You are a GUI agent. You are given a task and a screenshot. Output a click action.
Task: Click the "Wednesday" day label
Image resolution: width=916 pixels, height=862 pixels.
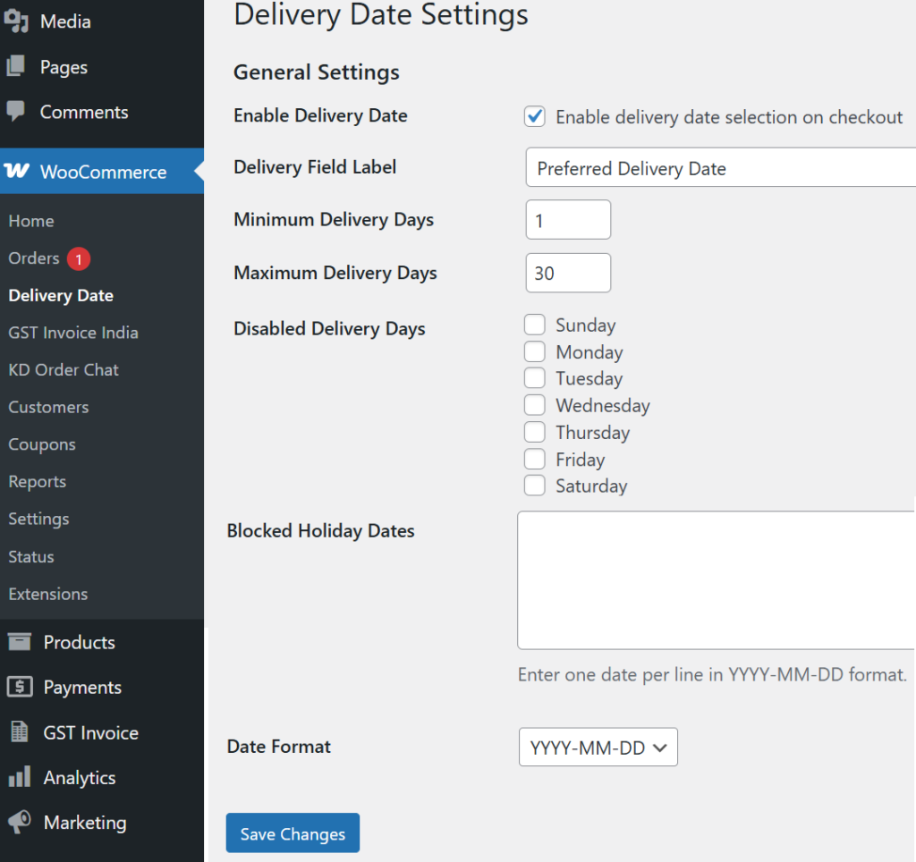[x=603, y=405]
